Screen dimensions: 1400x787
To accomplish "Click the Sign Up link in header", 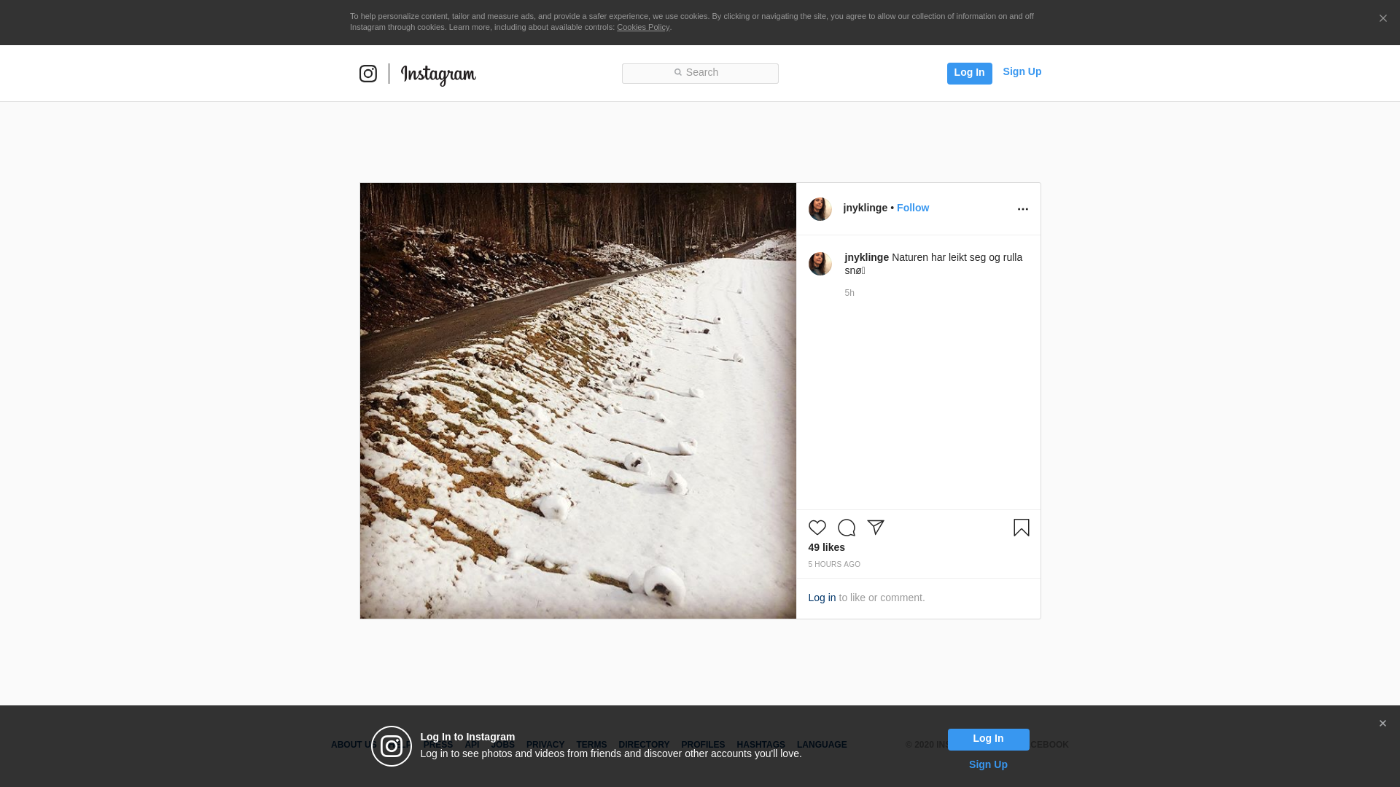I will point(1022,71).
